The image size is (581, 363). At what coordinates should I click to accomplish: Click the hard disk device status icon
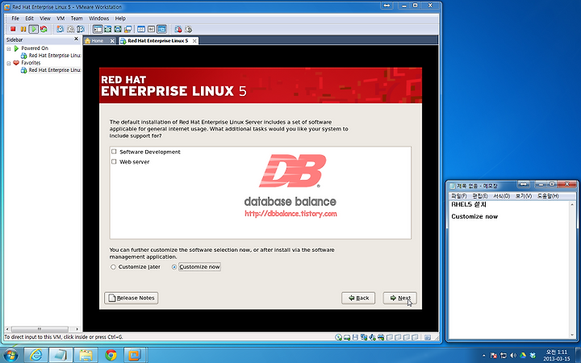(x=347, y=337)
